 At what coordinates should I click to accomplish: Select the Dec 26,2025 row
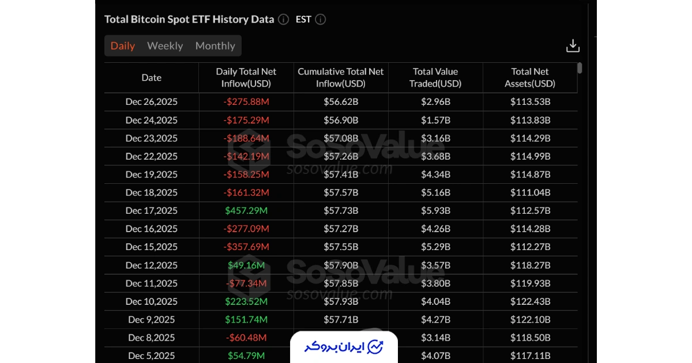point(151,101)
